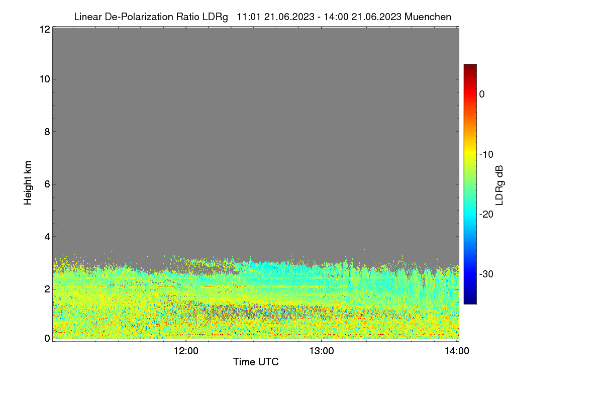Click the height tick label 6

tap(47, 184)
